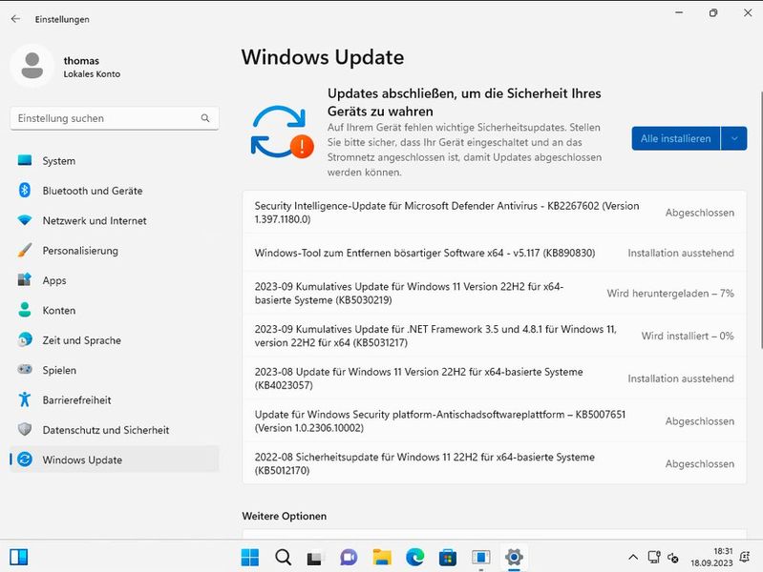Open Zeit und Sprache settings
Screen dimensions: 763x572
coord(115,340)
